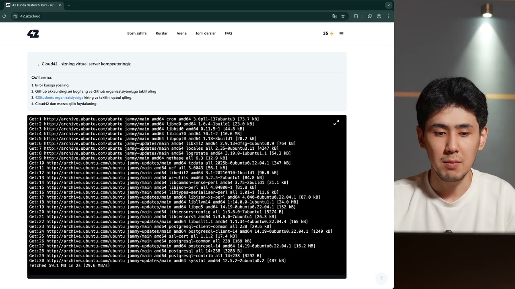Screen dimensions: 515x289
Task: Follow the 42Students organizatsiyasiga link
Action: click(59, 98)
